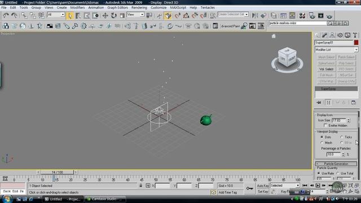Click the Set Keys key icon button

tap(250, 188)
